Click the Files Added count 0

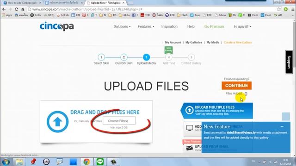tap(246, 94)
